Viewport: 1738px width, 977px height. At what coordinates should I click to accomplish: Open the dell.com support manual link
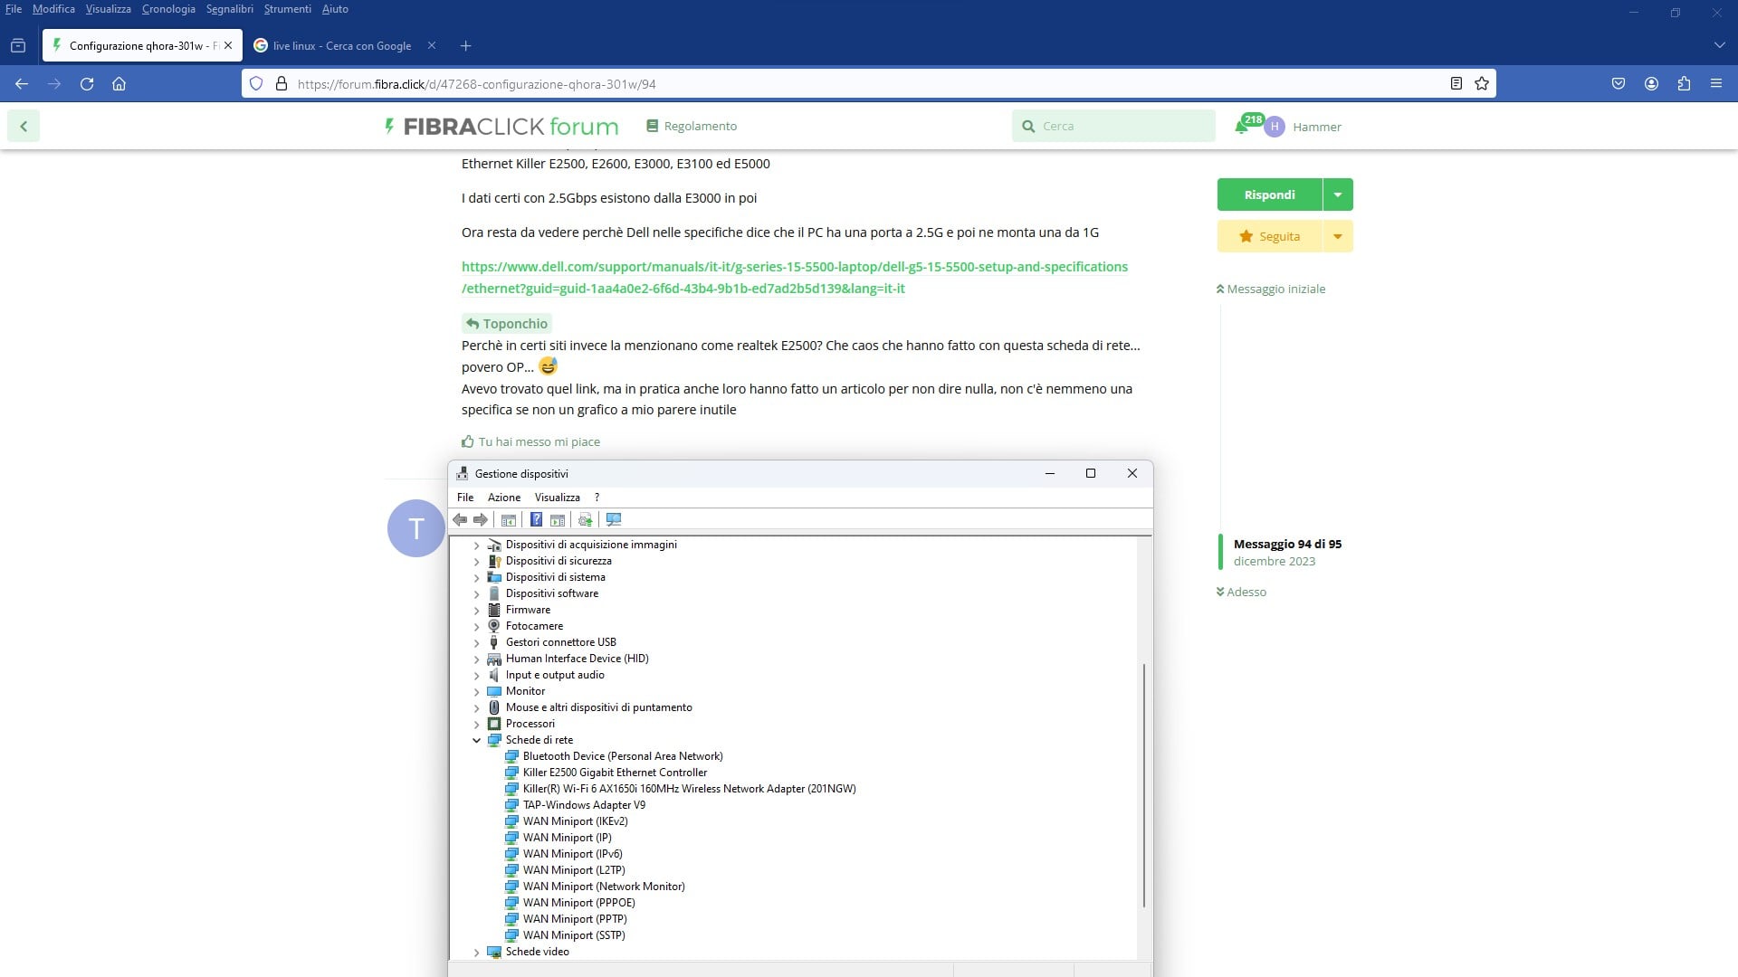pos(795,278)
